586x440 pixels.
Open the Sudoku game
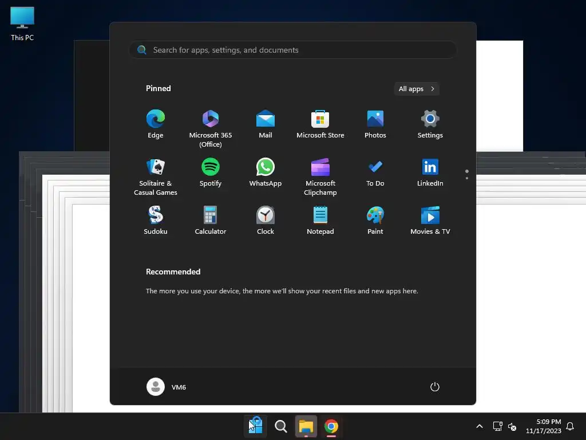(156, 221)
